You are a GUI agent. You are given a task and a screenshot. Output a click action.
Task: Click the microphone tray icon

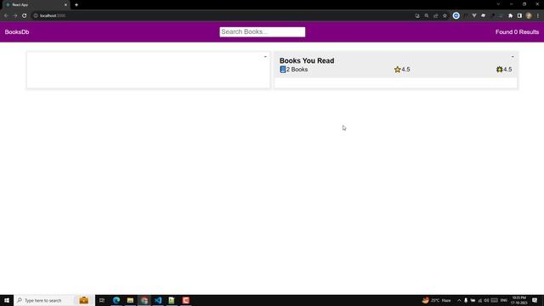click(466, 300)
